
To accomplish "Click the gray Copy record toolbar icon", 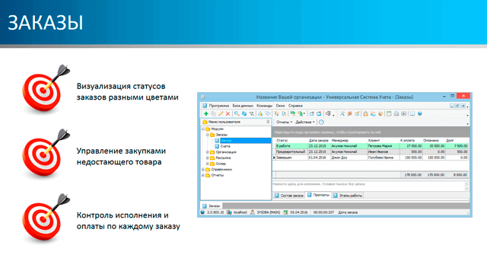I will click(213, 113).
